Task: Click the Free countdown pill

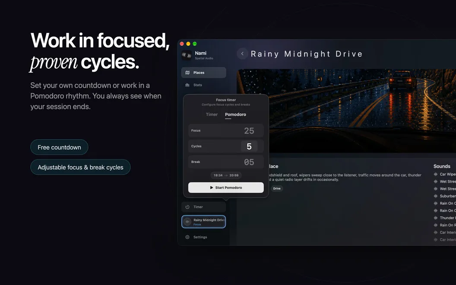Action: 59,147
